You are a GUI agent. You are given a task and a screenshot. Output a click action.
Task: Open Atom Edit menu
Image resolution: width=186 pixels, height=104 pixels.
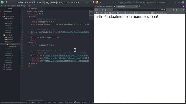click(5, 6)
